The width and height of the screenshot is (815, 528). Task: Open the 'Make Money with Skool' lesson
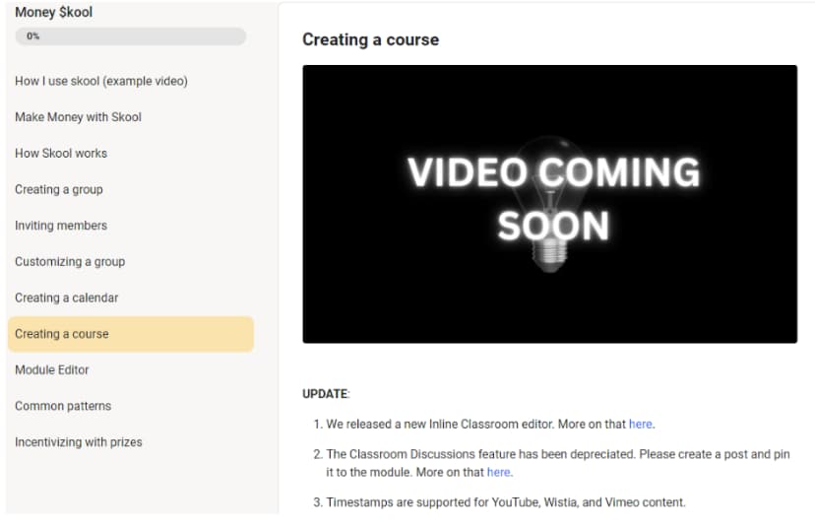(x=78, y=117)
